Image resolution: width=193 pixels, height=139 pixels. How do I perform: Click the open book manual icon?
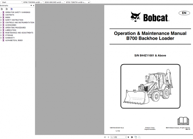183,121
